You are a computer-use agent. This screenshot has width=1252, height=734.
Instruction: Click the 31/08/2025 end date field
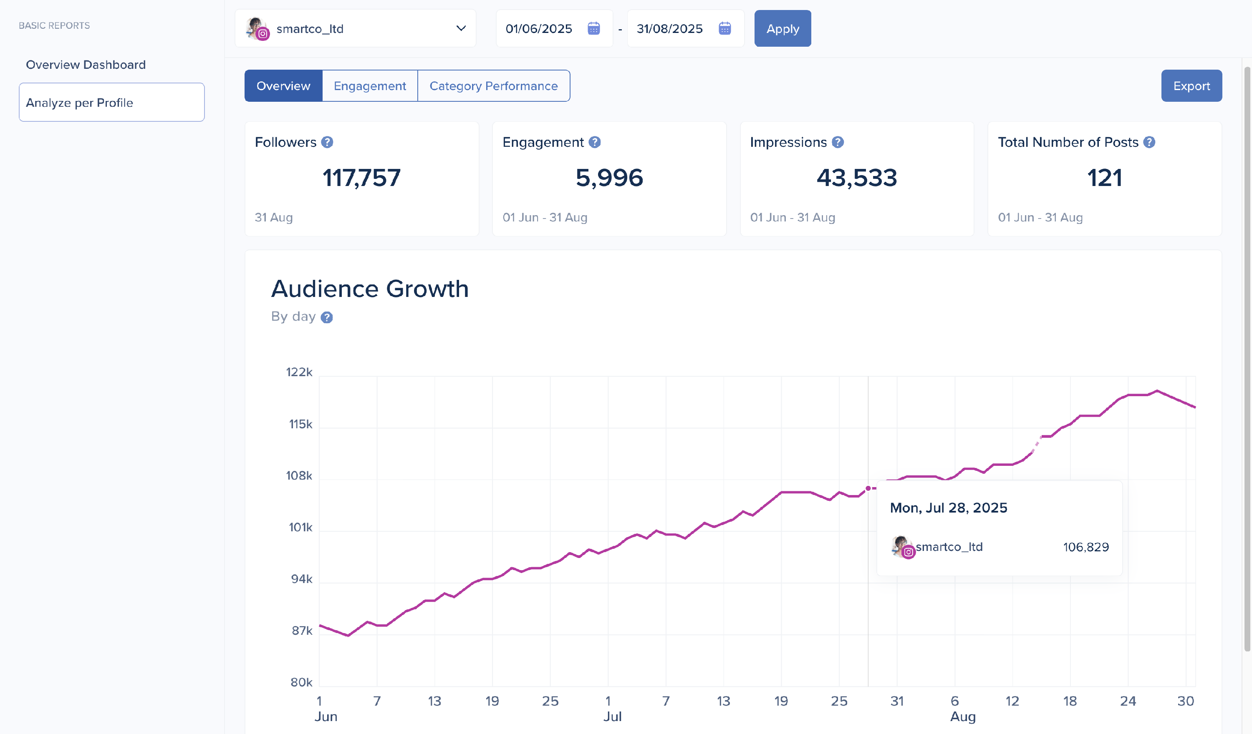(x=669, y=29)
